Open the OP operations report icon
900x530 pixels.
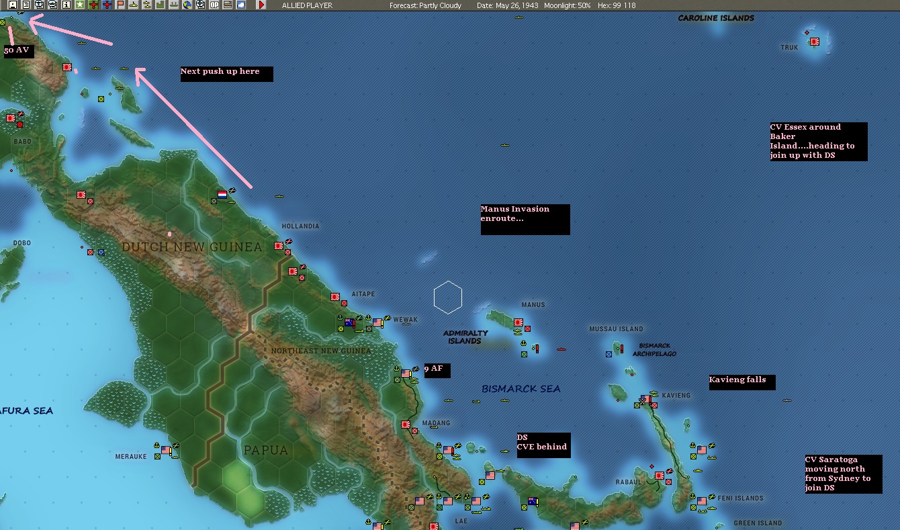pos(214,5)
